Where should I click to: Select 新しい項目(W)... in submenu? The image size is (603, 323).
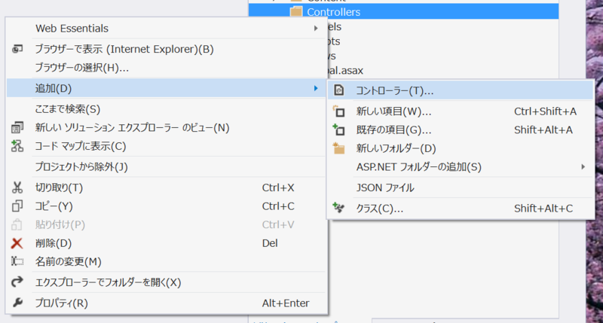461,111
